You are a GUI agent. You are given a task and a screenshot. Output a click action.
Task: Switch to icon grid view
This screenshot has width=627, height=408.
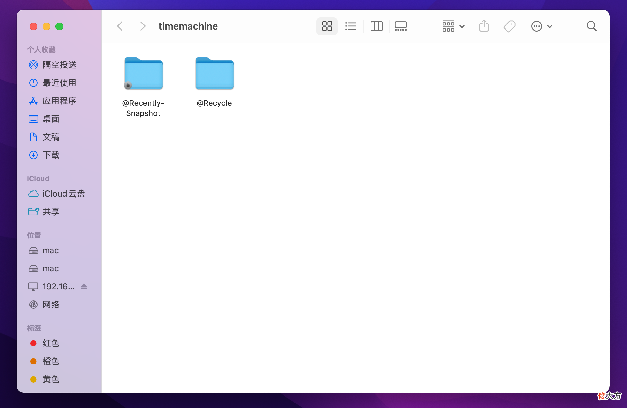coord(327,26)
